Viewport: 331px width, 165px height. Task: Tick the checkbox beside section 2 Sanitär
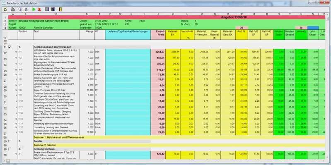9,141
